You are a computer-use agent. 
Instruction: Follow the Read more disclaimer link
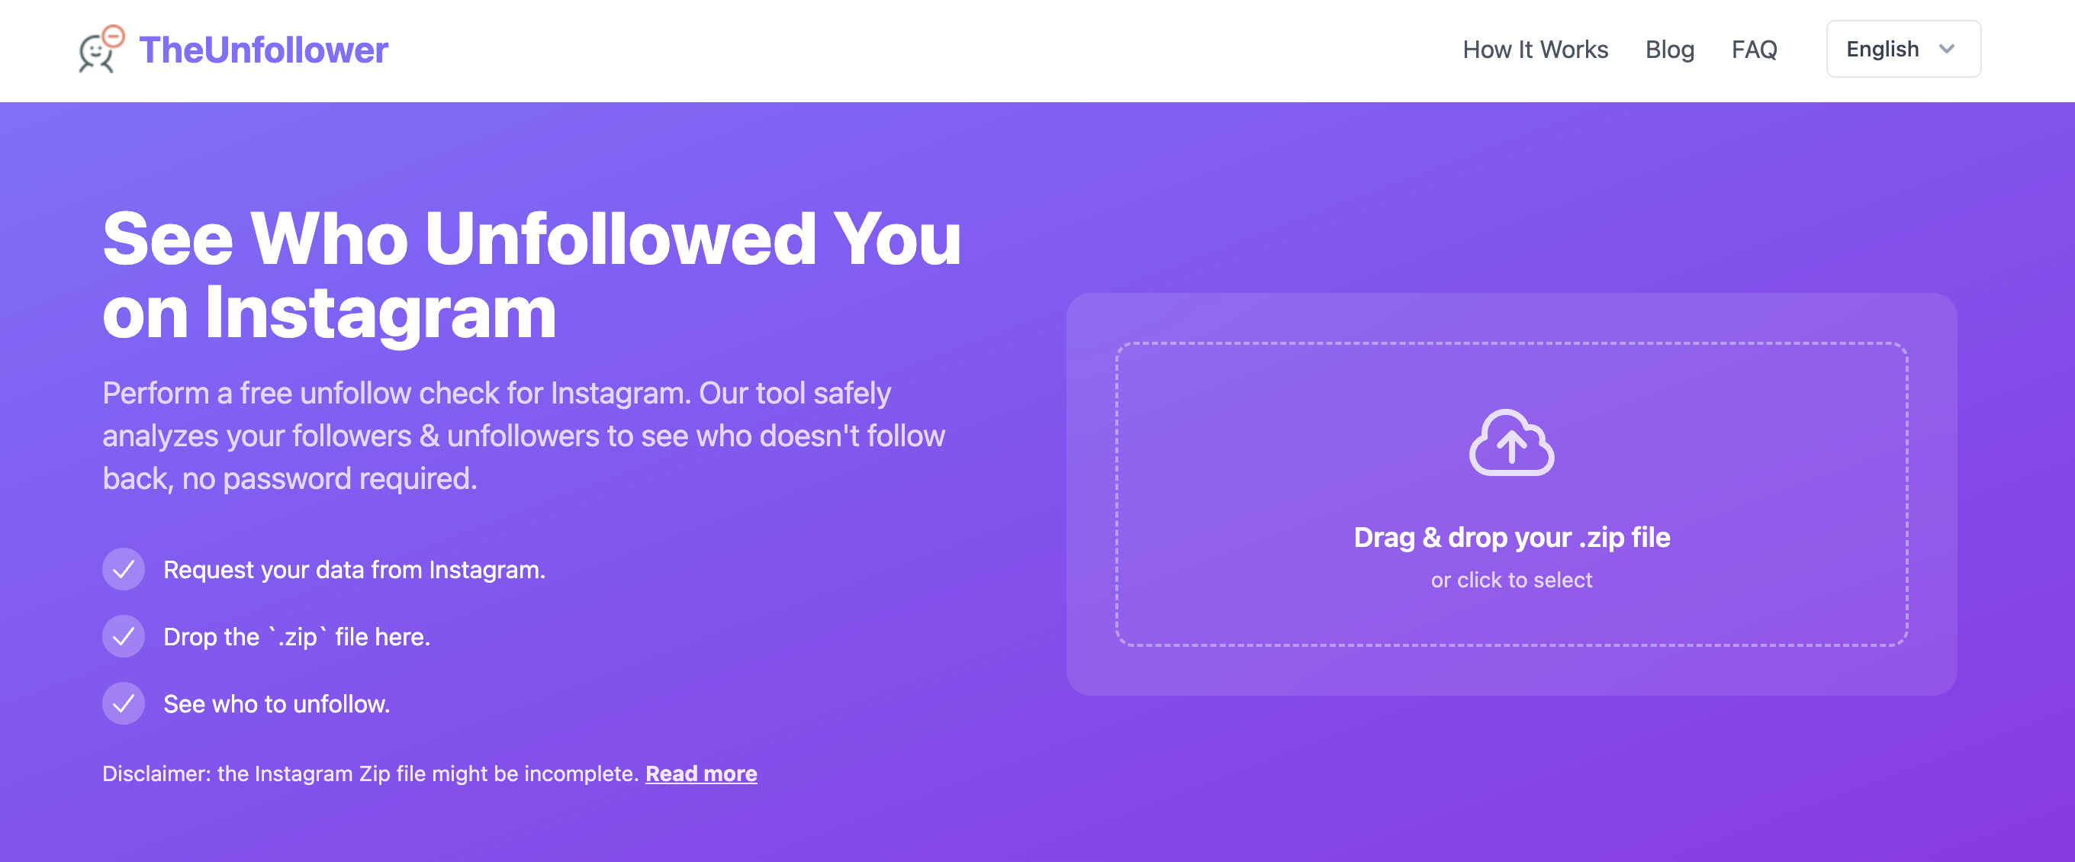701,774
